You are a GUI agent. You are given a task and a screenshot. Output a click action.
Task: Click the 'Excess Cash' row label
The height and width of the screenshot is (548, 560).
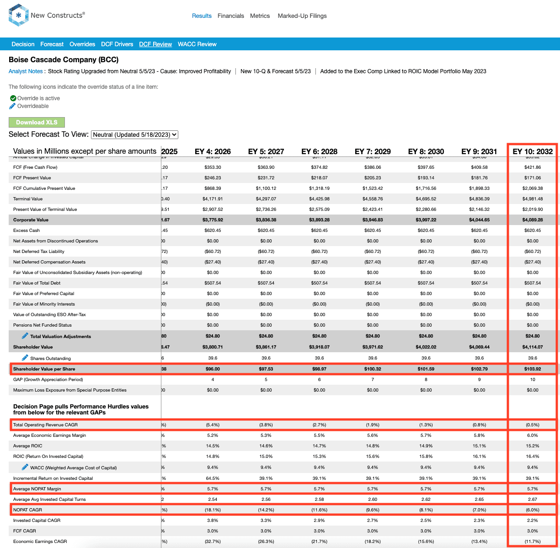point(26,231)
